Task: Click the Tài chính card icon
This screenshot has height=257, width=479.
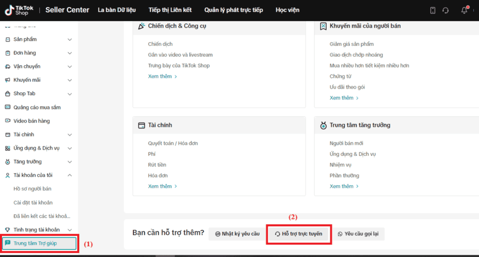Action: click(141, 125)
